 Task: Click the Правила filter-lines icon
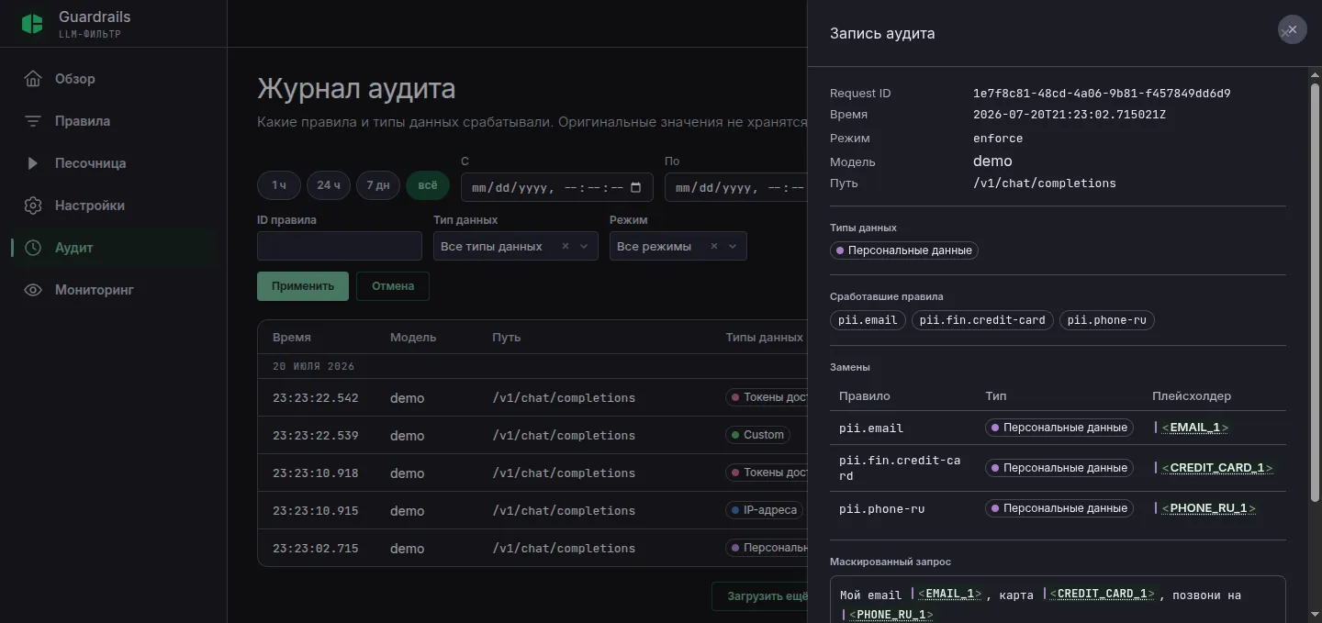tap(33, 121)
